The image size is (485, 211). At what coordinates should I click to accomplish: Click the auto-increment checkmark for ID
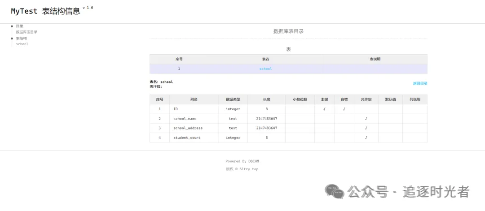pyautogui.click(x=344, y=109)
